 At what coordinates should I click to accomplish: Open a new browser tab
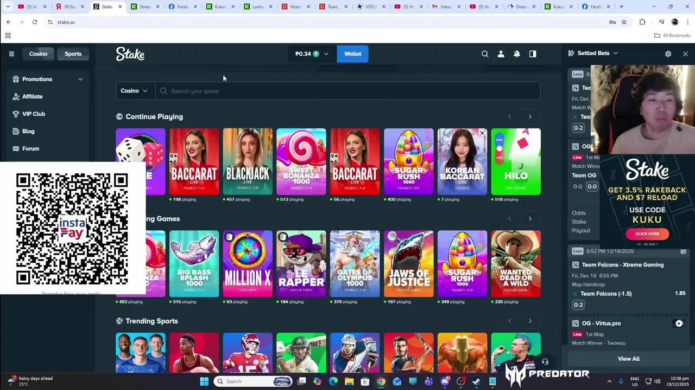(621, 6)
